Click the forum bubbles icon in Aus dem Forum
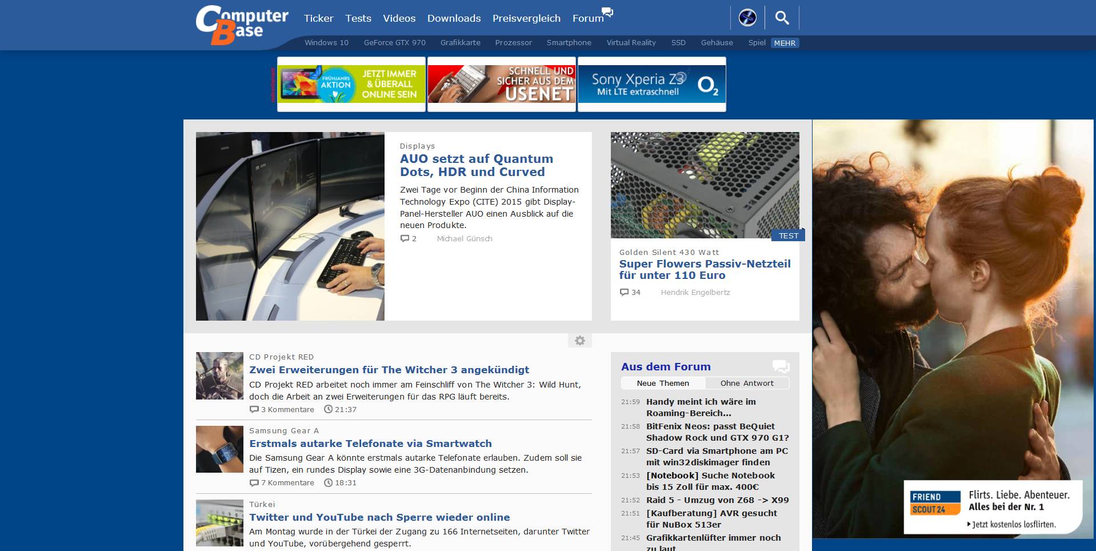 pyautogui.click(x=781, y=366)
